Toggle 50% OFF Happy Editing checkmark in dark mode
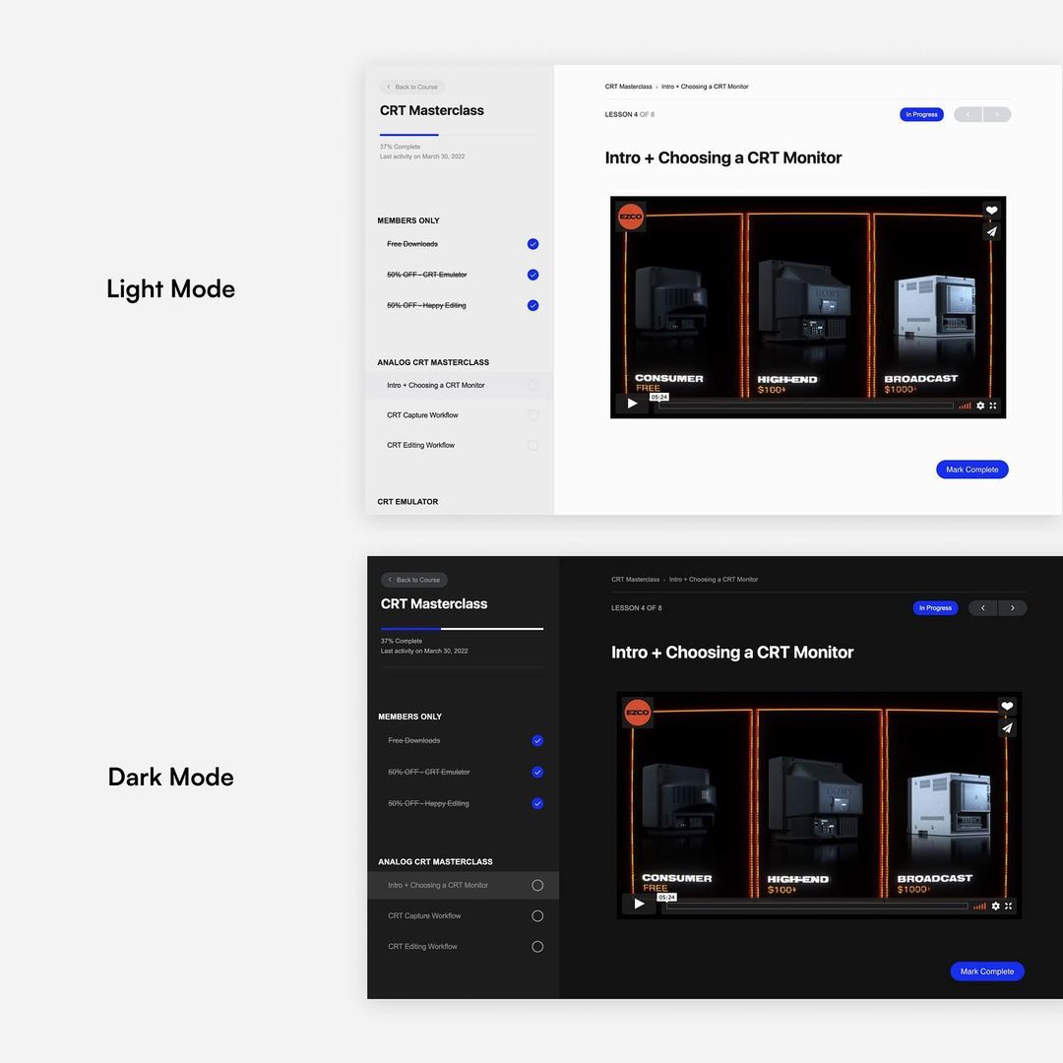The image size is (1063, 1063). point(537,803)
